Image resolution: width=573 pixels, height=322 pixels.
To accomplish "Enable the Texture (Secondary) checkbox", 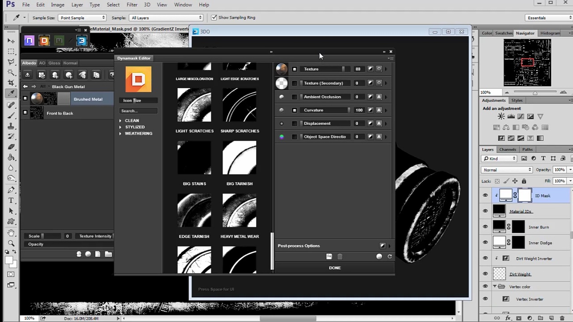I will click(x=295, y=83).
